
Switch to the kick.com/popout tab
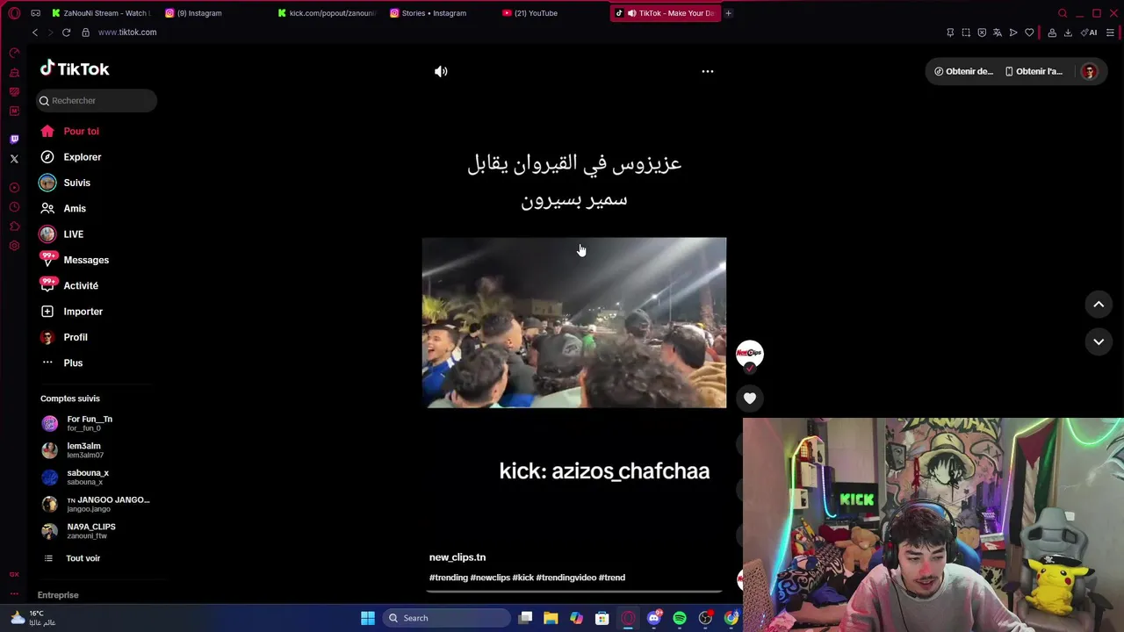click(x=327, y=13)
